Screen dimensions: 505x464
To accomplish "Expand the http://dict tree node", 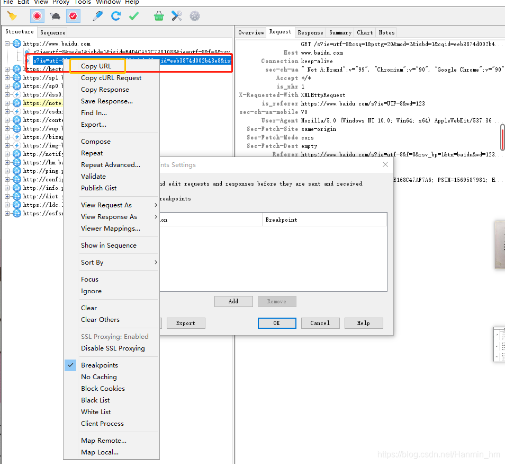I will click(x=7, y=196).
